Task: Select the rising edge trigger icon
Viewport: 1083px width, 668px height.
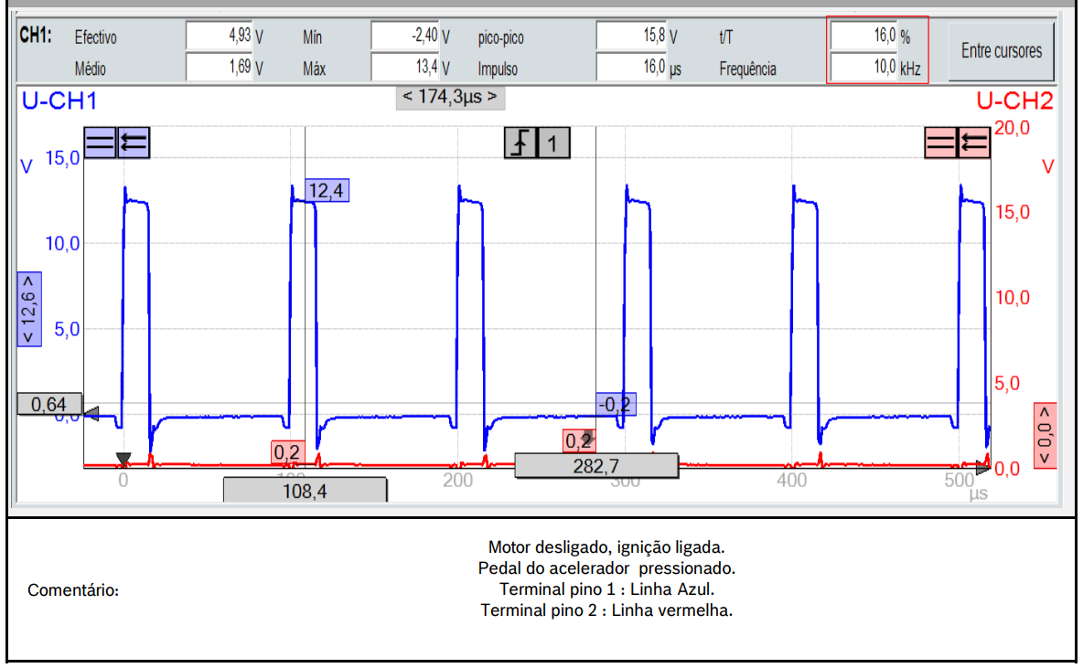Action: (x=520, y=143)
